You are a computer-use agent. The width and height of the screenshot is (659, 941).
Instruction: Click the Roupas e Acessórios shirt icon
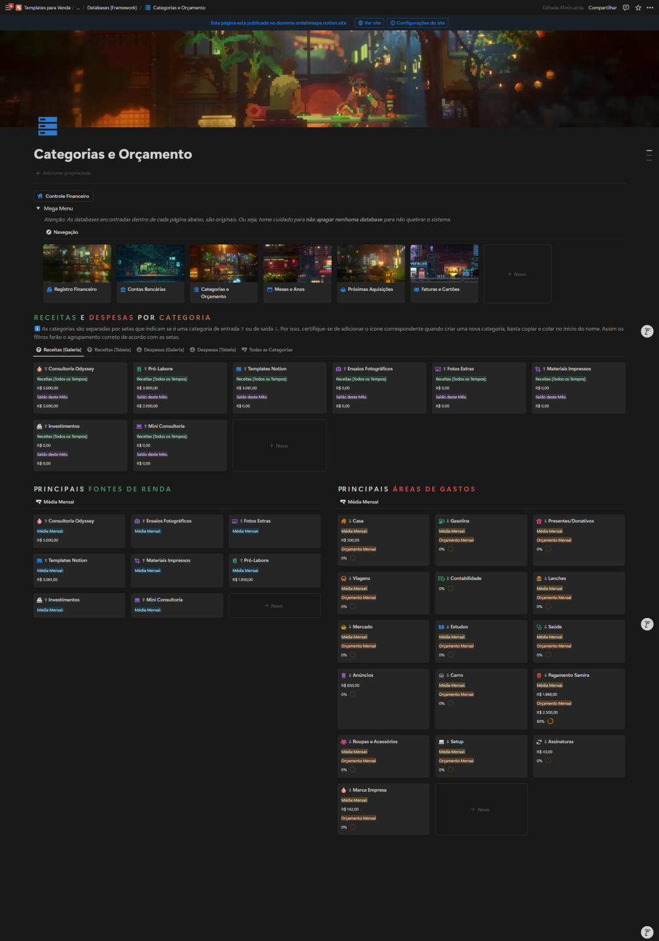pos(344,742)
